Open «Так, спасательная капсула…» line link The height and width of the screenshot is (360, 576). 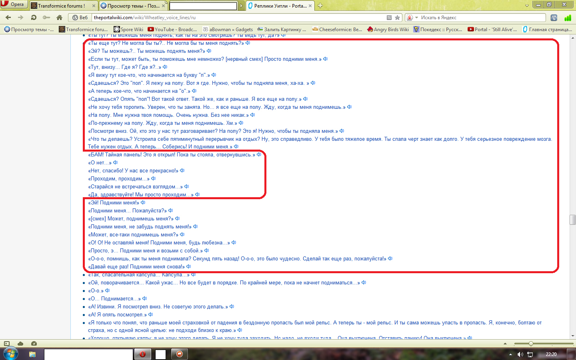(139, 275)
